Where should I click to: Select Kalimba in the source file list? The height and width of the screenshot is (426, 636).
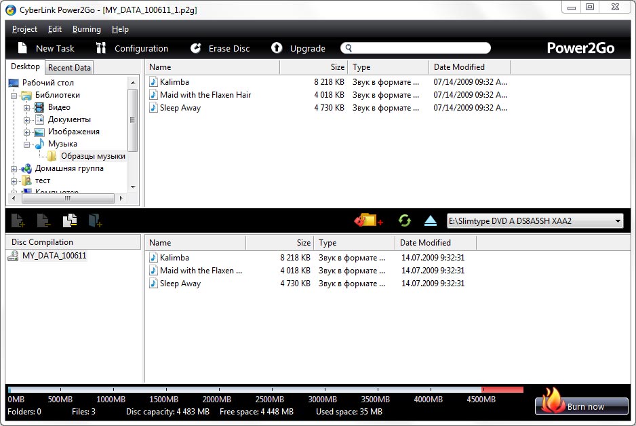[174, 82]
